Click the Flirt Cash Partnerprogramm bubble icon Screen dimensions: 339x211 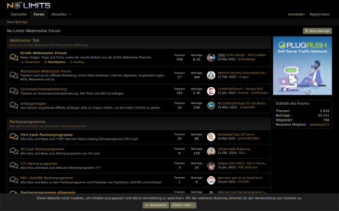14,137
